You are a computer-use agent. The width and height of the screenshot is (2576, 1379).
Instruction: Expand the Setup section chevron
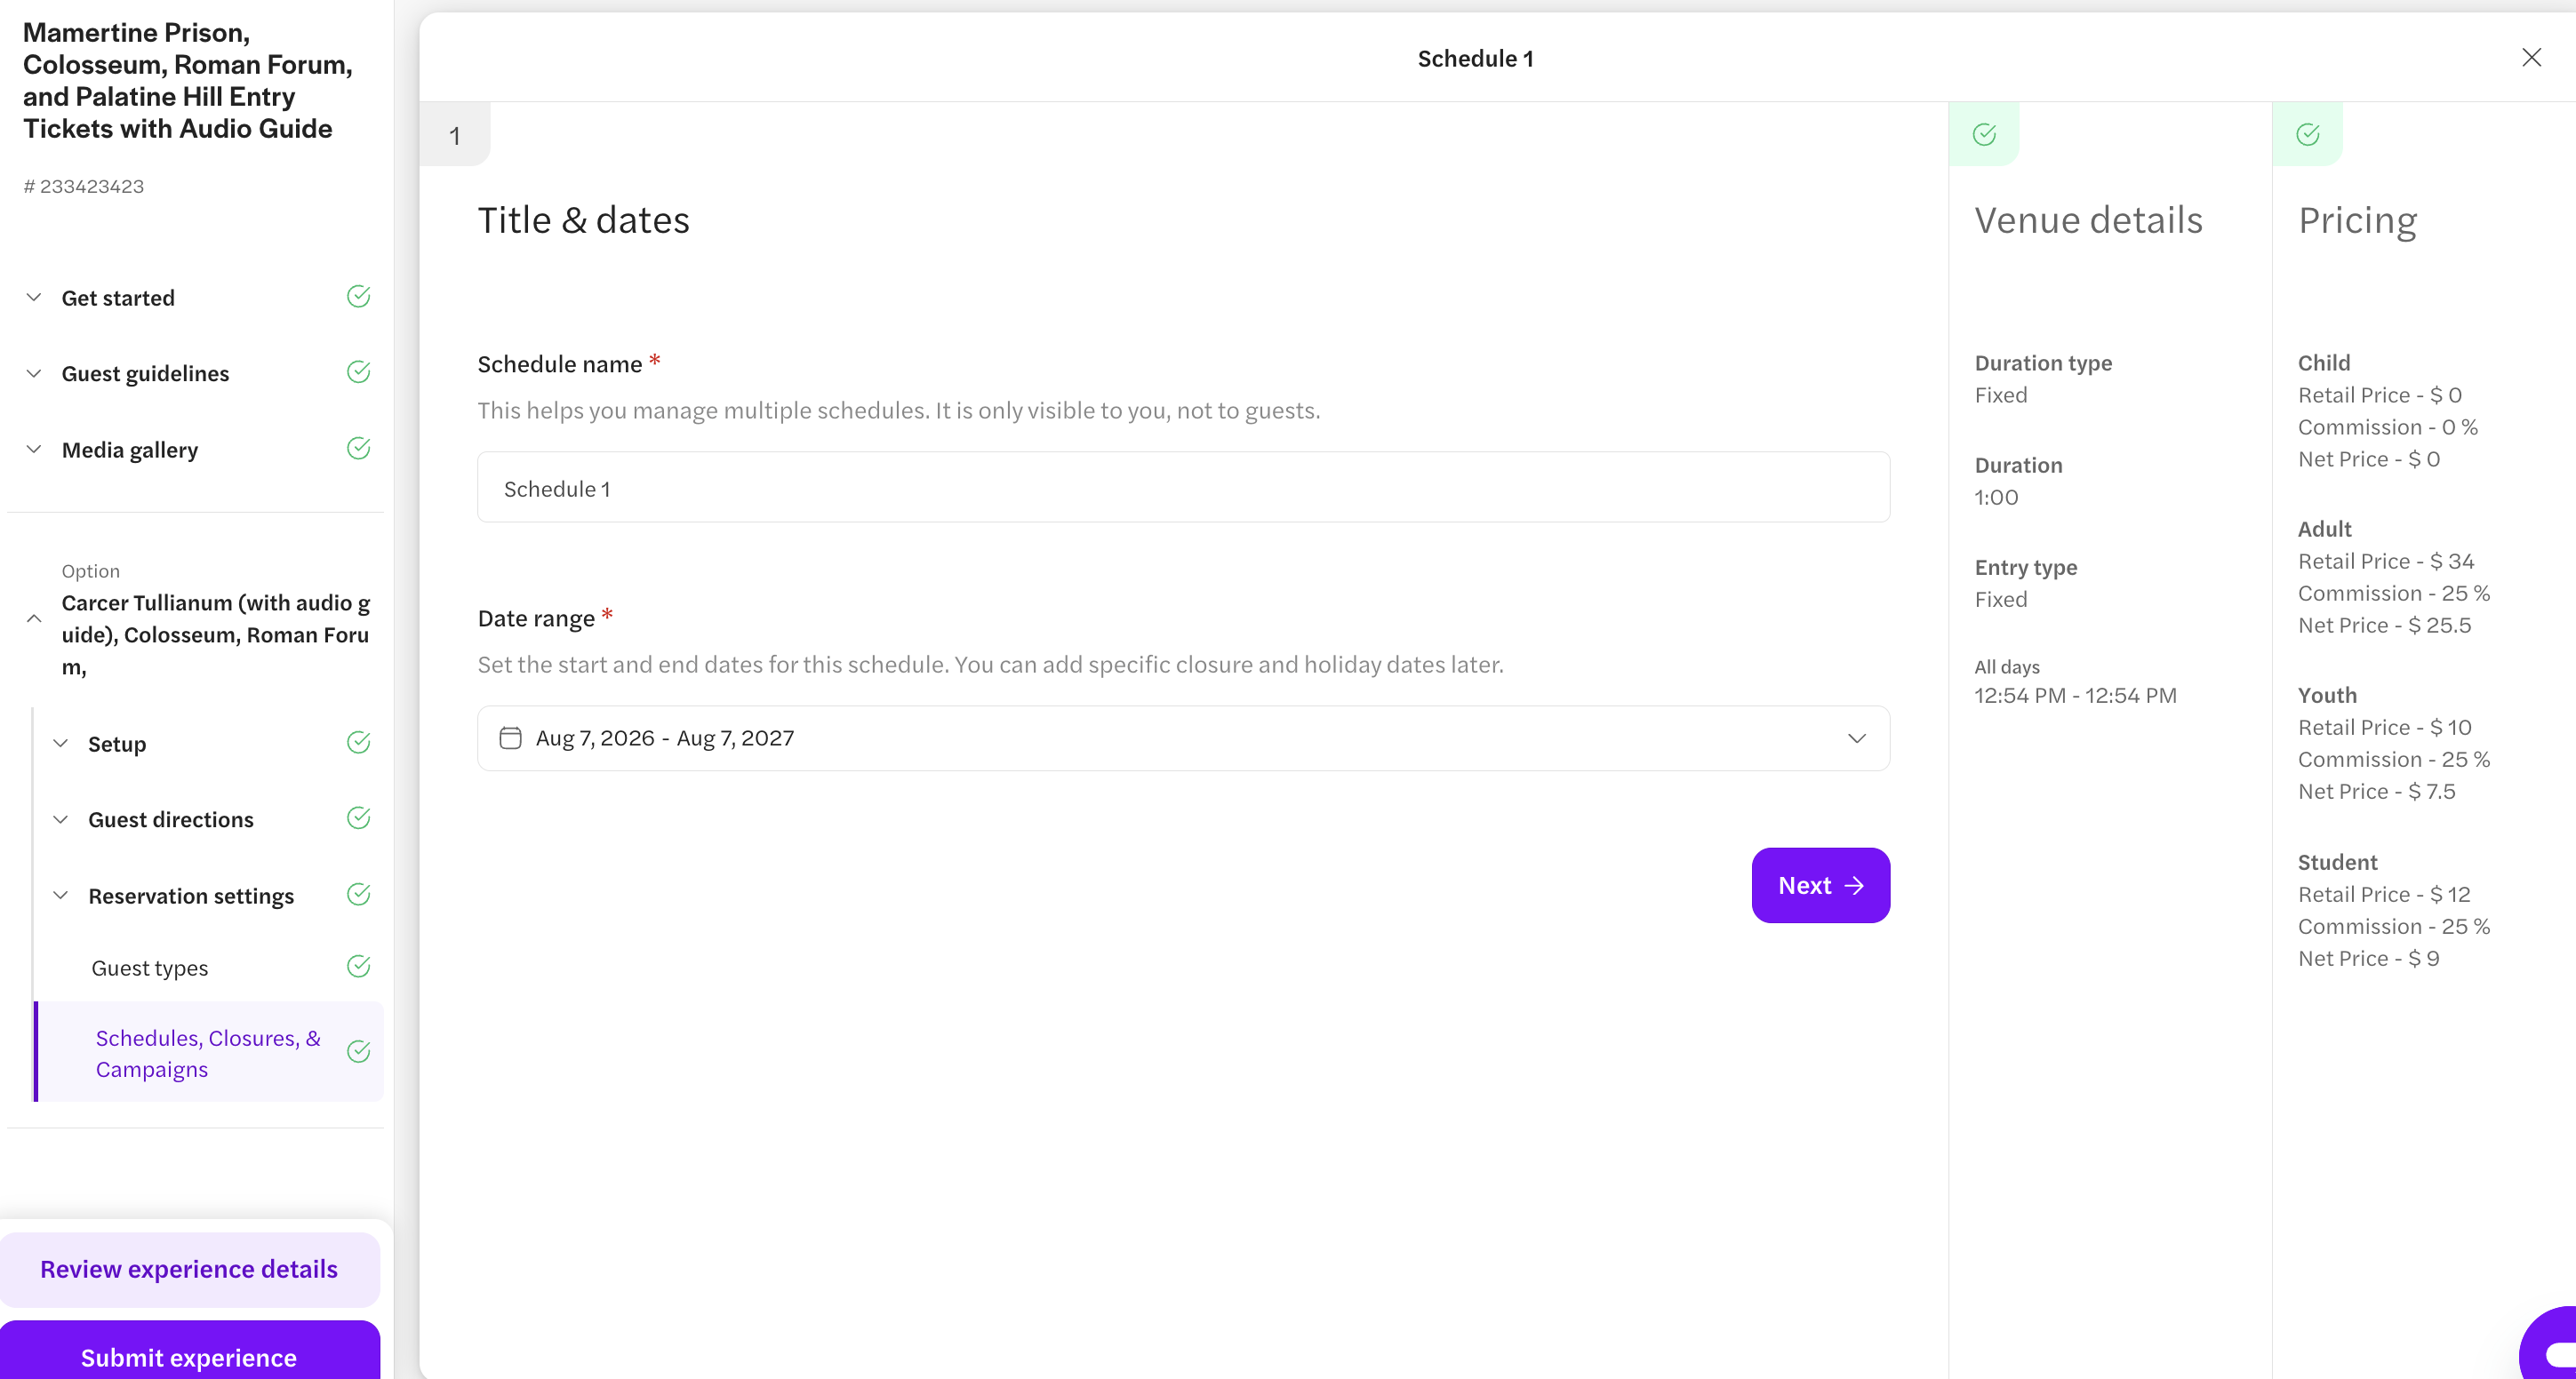pos(61,744)
